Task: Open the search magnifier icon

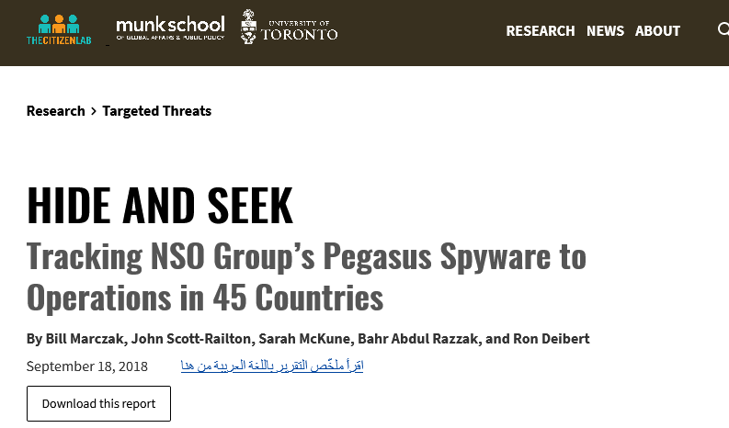Action: [x=723, y=29]
